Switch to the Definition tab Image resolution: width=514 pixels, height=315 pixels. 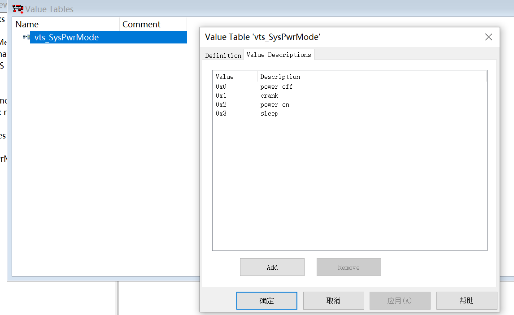click(x=223, y=55)
